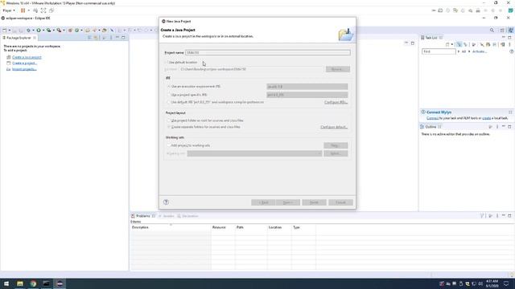Image resolution: width=515 pixels, height=289 pixels.
Task: Click the Open Perspective icon
Action: 502,31
